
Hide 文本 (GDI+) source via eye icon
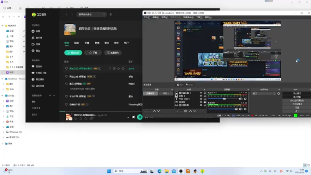coord(201,99)
